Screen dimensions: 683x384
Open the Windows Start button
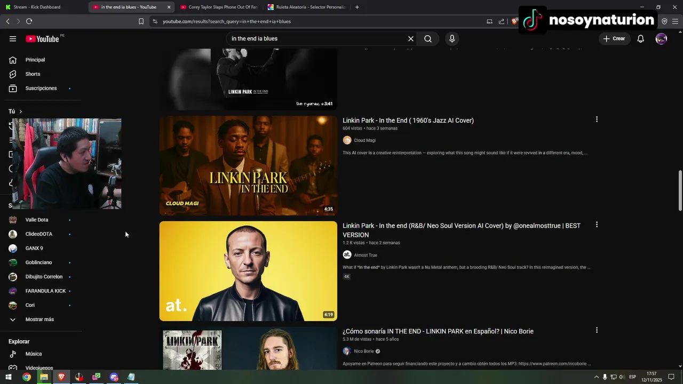pyautogui.click(x=9, y=377)
